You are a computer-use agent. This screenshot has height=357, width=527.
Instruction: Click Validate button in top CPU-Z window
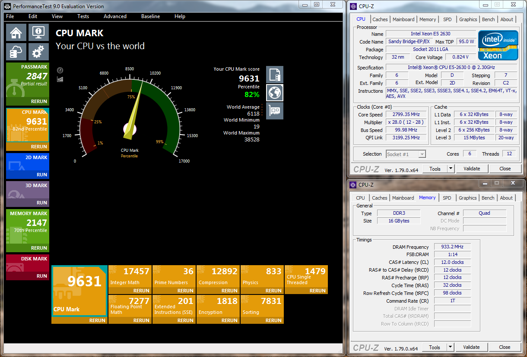click(x=471, y=169)
